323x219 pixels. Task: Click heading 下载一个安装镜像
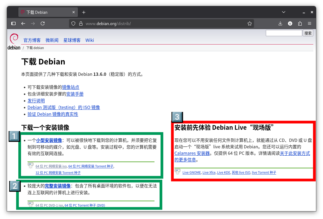[x=45, y=128]
